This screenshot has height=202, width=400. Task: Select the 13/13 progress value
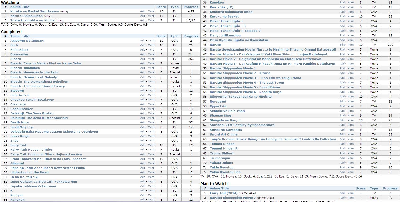tap(191, 20)
